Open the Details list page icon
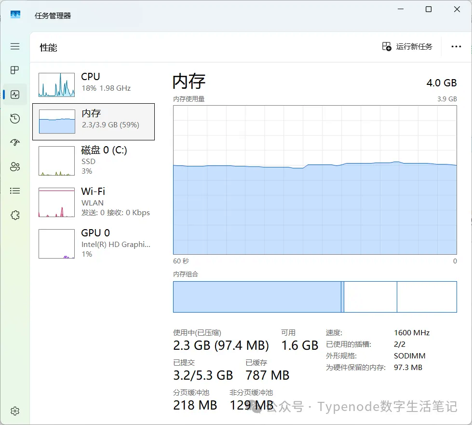The image size is (472, 425). (15, 191)
